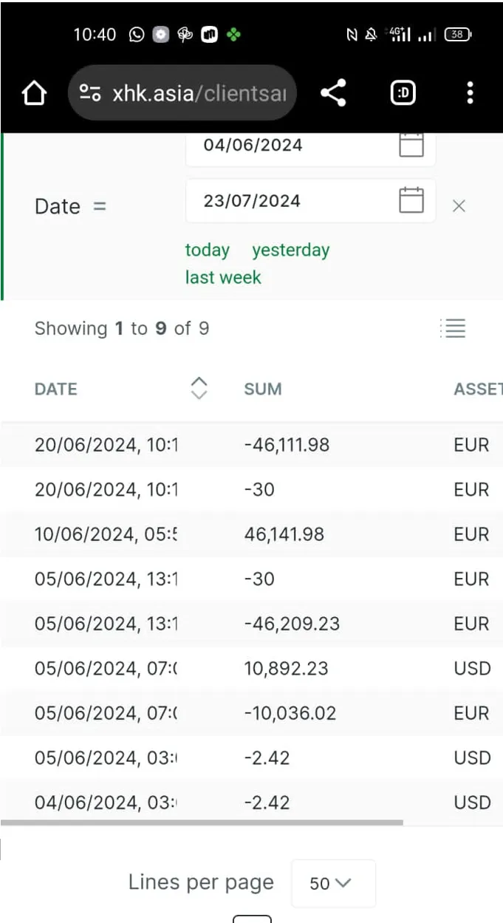Select the last week shortcut
503x923 pixels.
223,278
